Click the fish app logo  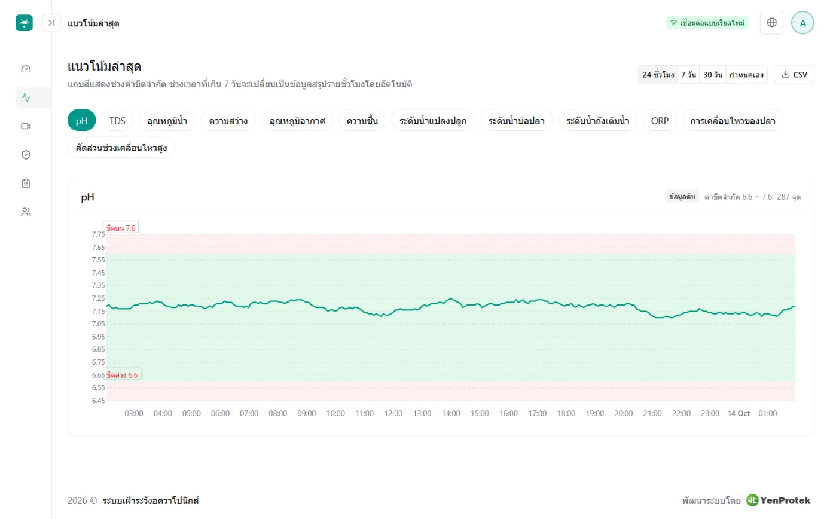pyautogui.click(x=24, y=23)
